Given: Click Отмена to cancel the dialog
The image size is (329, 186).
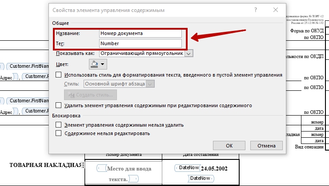Looking at the screenshot, I should [x=266, y=145].
